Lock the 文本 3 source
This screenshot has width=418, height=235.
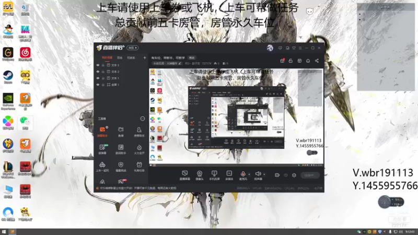(103, 65)
